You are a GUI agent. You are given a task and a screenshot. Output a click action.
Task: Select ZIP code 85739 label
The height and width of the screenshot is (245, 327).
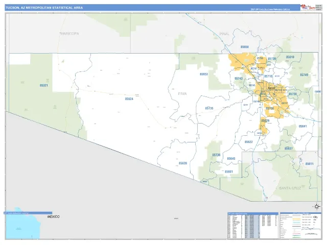click(272, 59)
